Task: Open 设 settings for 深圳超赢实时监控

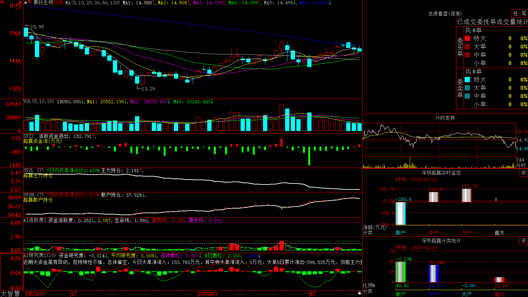Action: click(x=524, y=173)
